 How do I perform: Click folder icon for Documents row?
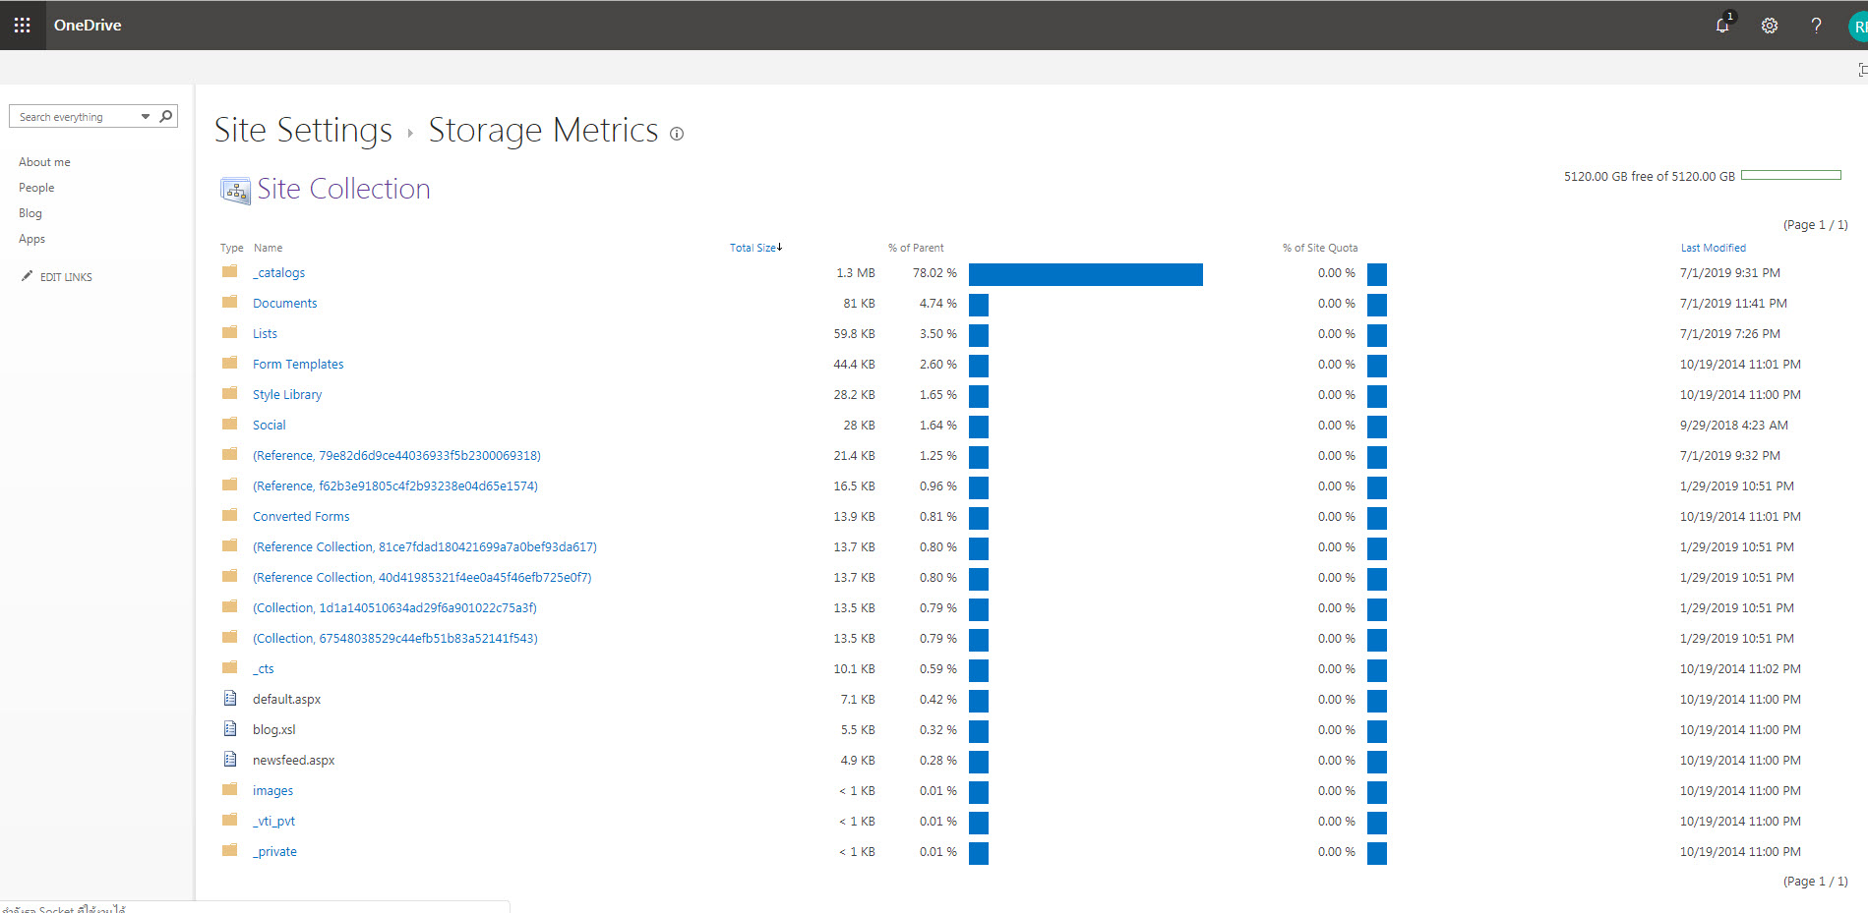pyautogui.click(x=230, y=302)
